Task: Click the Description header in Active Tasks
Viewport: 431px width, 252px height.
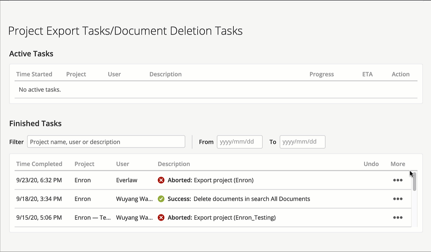Action: coord(165,74)
